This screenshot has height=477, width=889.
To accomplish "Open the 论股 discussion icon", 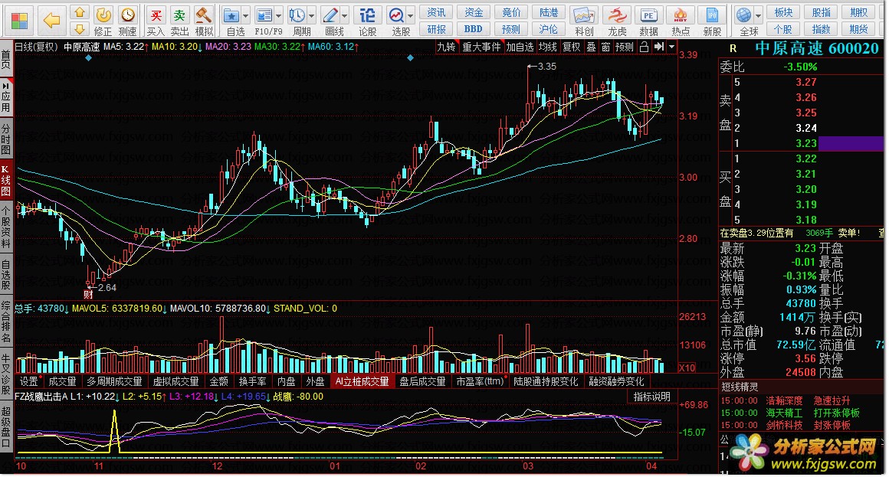I will coord(367,15).
